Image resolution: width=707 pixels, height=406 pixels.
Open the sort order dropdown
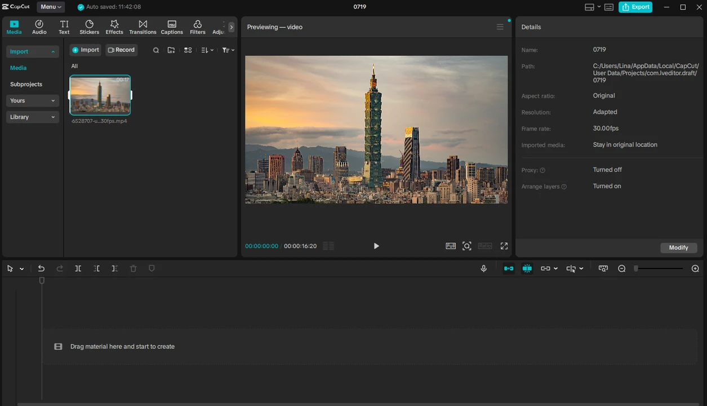207,50
